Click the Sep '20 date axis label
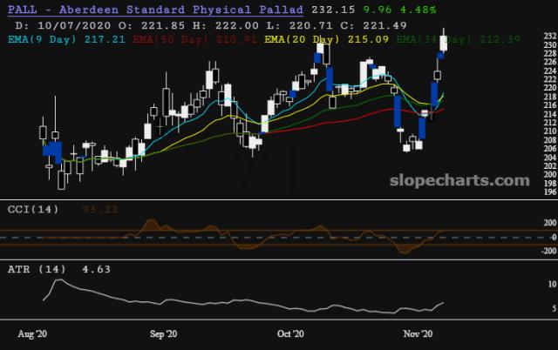This screenshot has width=558, height=350. [163, 333]
